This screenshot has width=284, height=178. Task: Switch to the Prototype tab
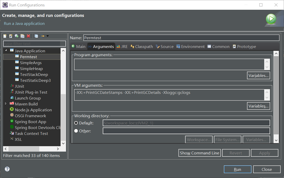tap(244, 46)
